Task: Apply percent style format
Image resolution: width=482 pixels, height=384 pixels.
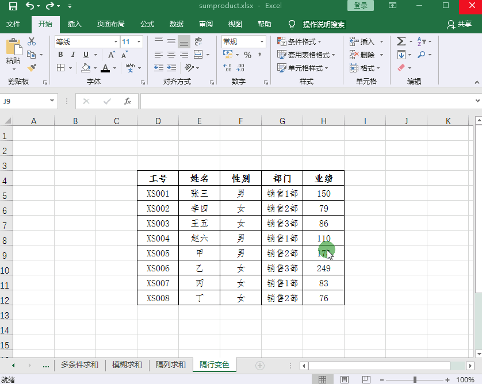Action: (x=247, y=55)
